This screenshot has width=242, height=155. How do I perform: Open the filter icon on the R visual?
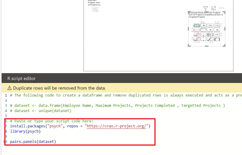point(205,8)
